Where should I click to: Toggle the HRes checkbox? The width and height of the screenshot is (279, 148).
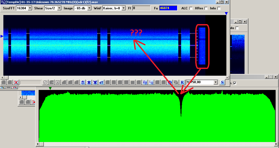click(206, 8)
